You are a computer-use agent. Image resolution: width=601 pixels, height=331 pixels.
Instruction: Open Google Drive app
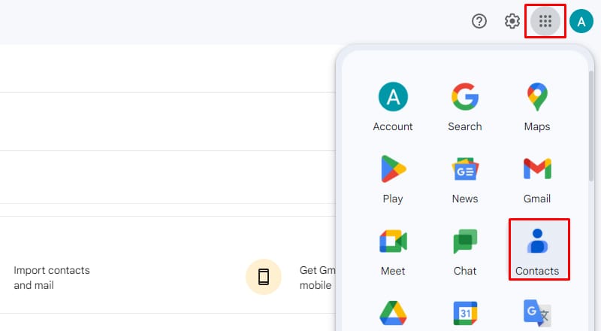[x=393, y=314]
